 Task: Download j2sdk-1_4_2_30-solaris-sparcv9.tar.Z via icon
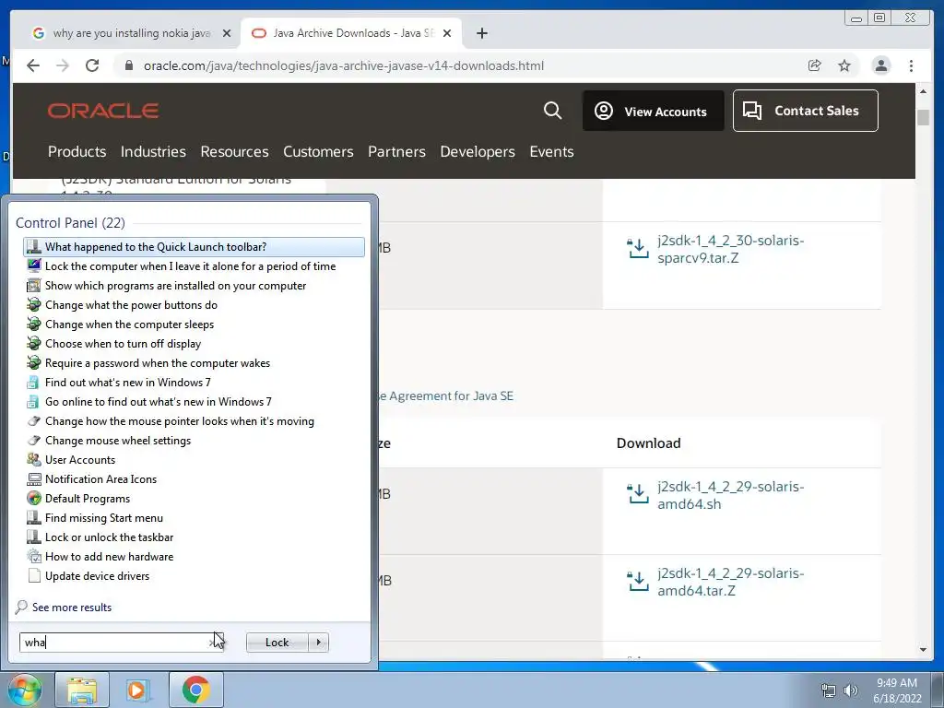(x=638, y=248)
